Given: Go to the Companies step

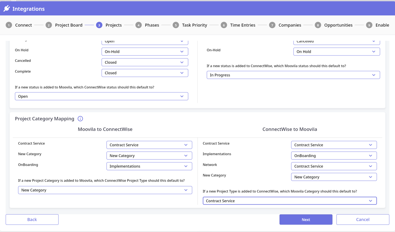Looking at the screenshot, I should tap(290, 25).
